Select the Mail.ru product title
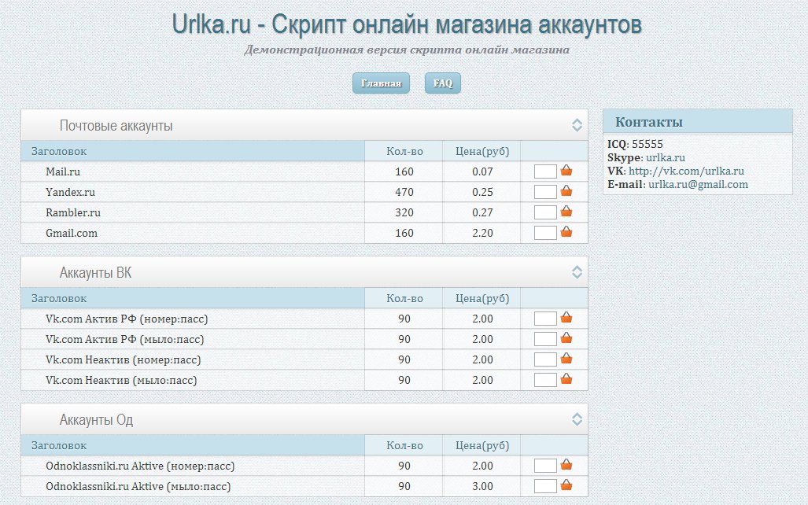This screenshot has height=505, width=808. point(63,171)
